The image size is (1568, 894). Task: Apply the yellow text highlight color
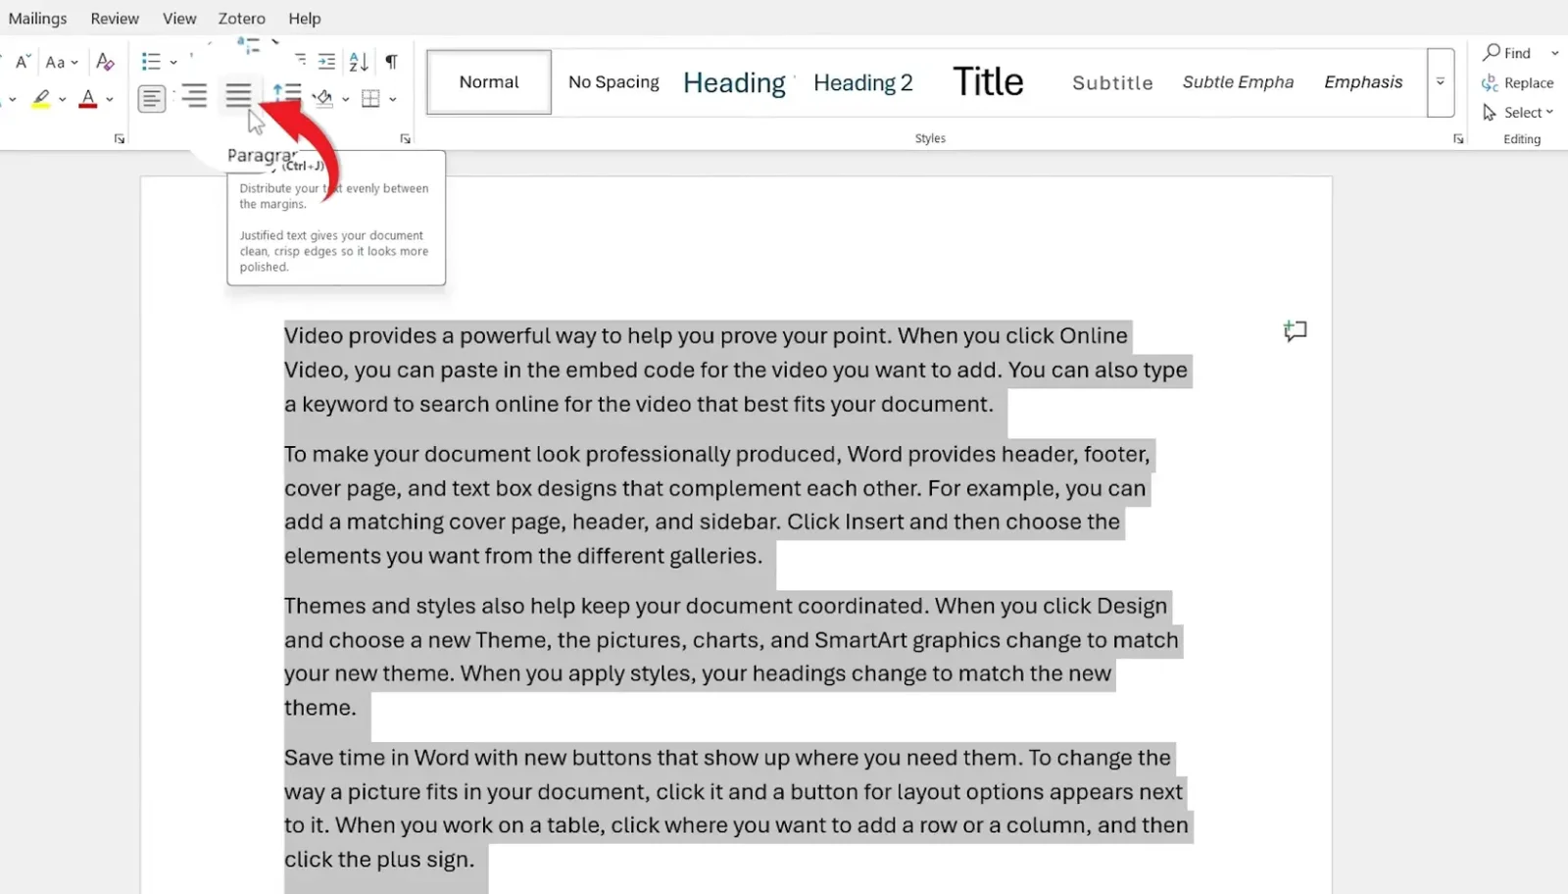point(40,99)
